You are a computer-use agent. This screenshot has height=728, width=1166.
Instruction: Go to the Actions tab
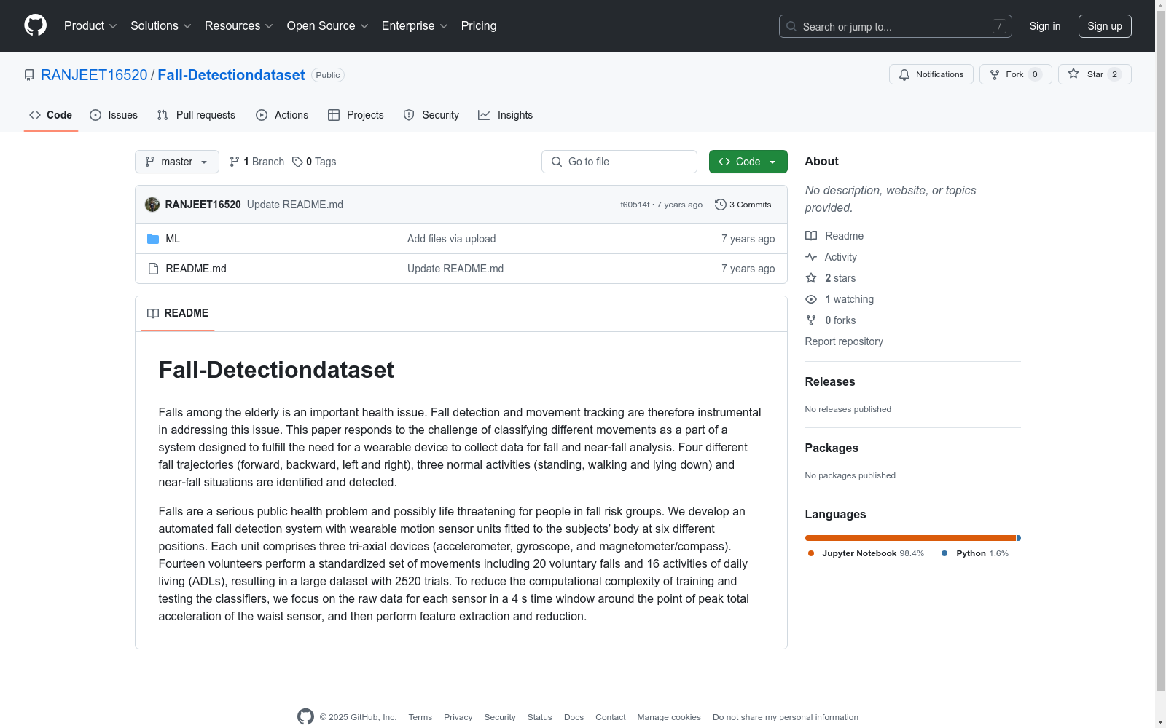(282, 115)
